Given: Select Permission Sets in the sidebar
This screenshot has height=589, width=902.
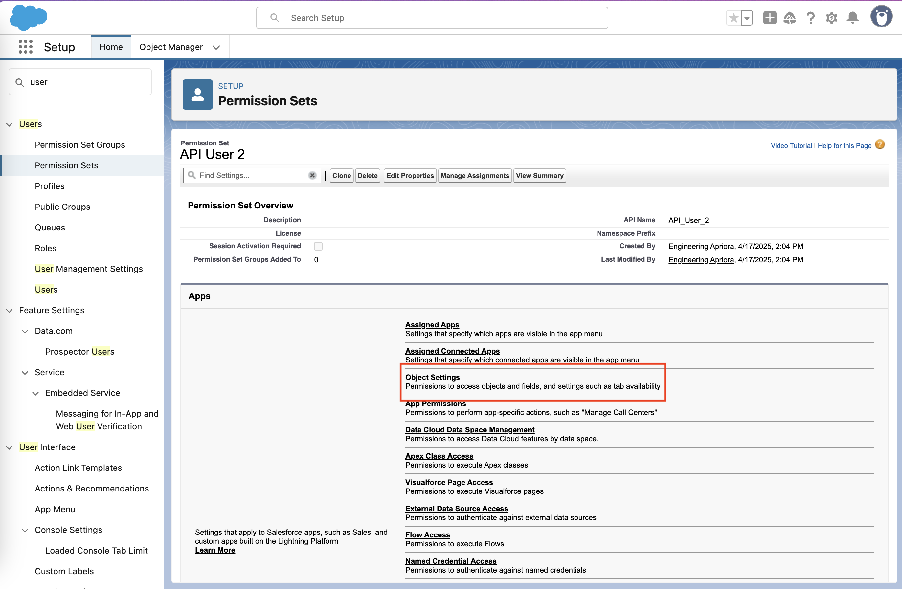Looking at the screenshot, I should [66, 165].
